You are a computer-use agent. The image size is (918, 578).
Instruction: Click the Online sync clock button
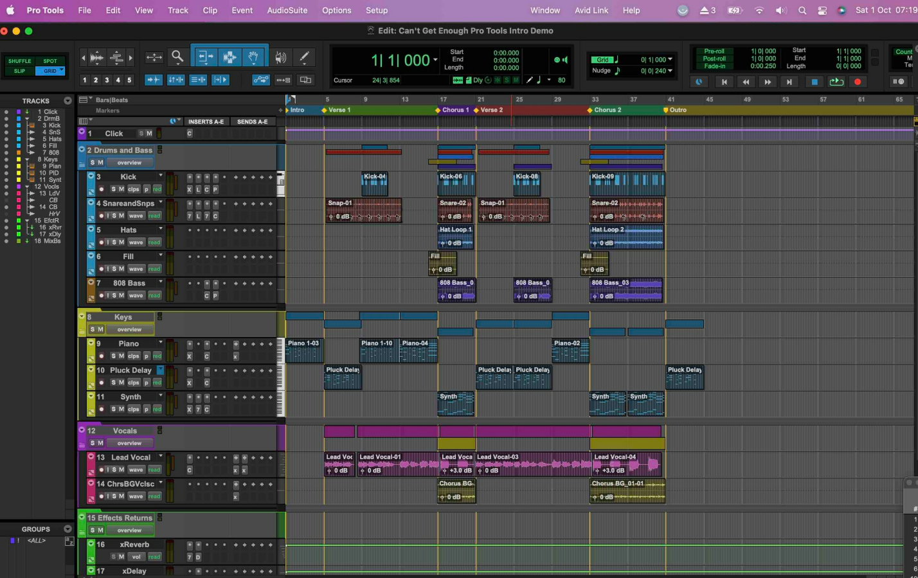tap(699, 82)
